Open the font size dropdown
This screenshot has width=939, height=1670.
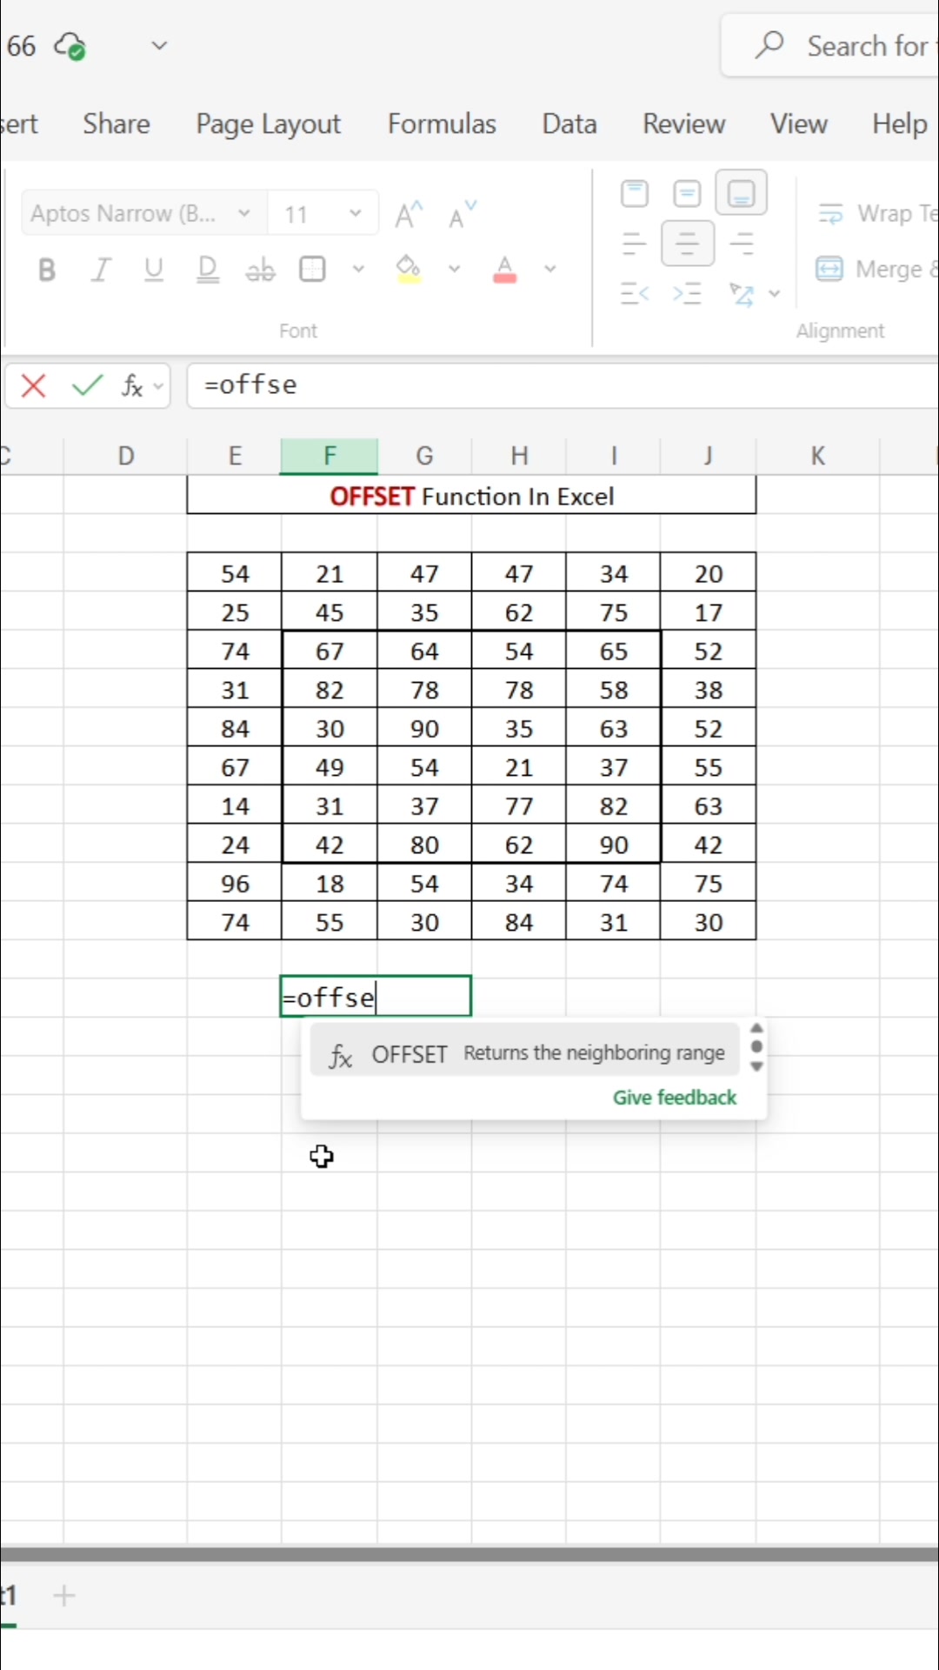tap(355, 213)
